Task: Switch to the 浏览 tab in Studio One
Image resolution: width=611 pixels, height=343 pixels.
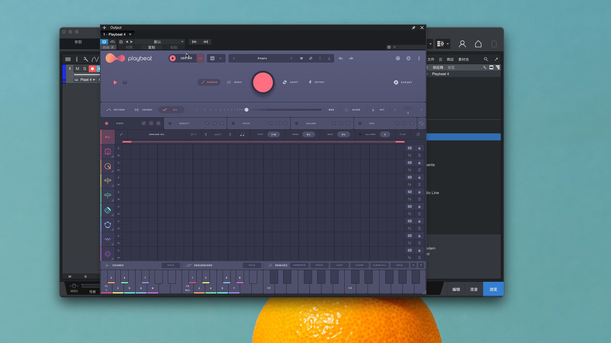Action: click(493, 289)
